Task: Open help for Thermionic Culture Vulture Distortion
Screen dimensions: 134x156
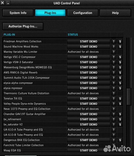Action: [x=114, y=93]
